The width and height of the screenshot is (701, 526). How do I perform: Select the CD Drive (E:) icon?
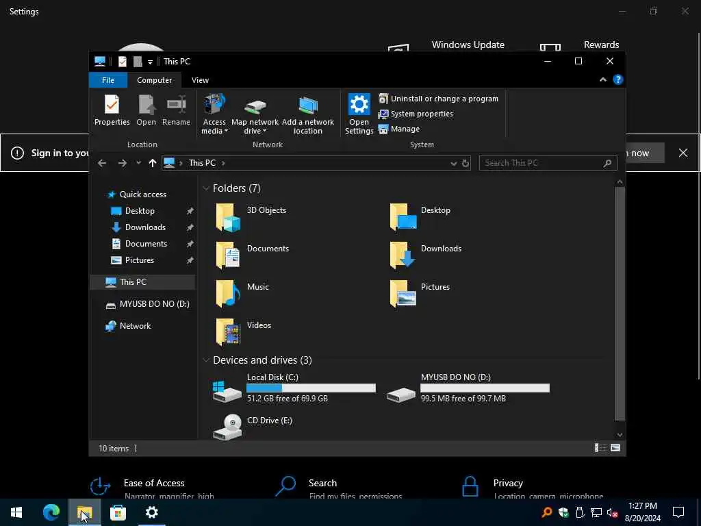(227, 427)
